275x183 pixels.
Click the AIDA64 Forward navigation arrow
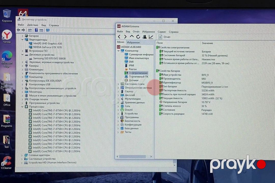pos(125,37)
